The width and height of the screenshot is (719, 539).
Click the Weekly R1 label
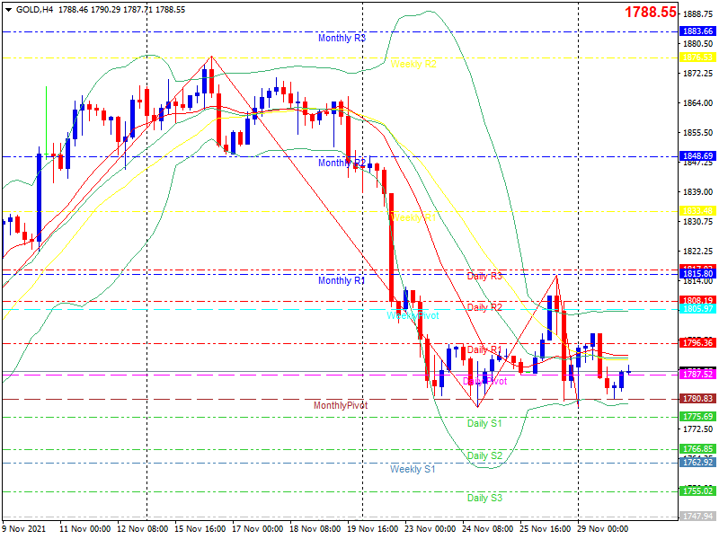click(413, 217)
